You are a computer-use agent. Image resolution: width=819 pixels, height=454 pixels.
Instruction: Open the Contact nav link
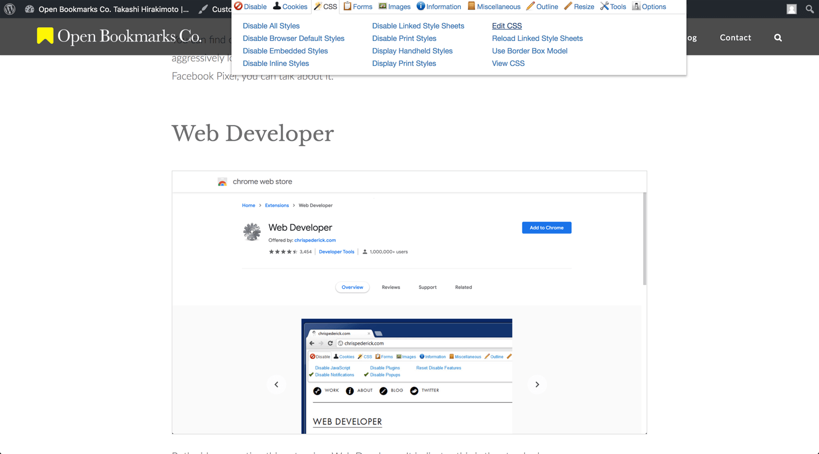click(735, 38)
